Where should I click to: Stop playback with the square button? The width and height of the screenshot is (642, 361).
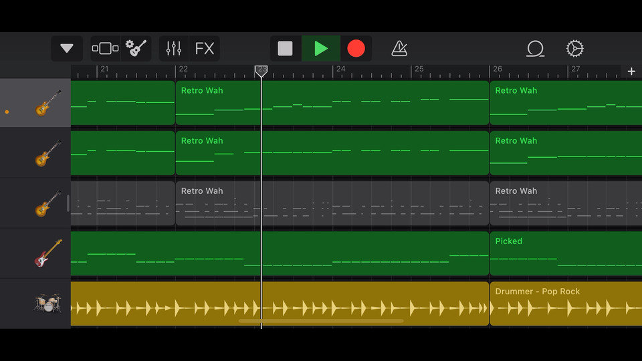point(286,48)
